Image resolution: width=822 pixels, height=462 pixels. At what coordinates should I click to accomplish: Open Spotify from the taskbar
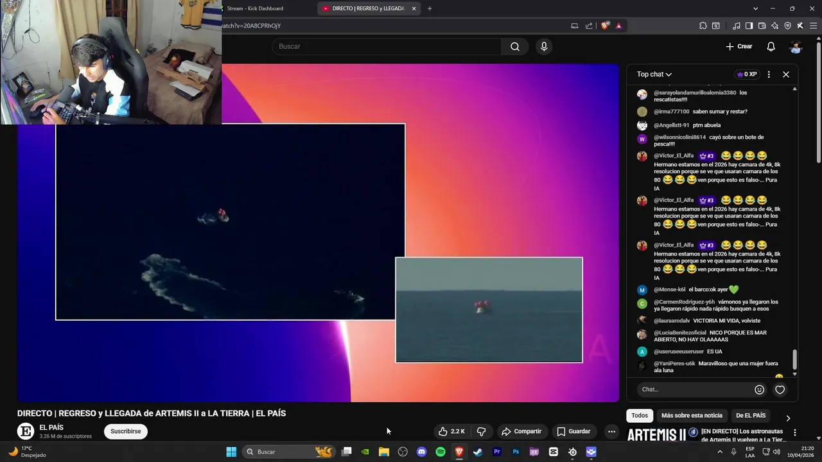coord(441,452)
